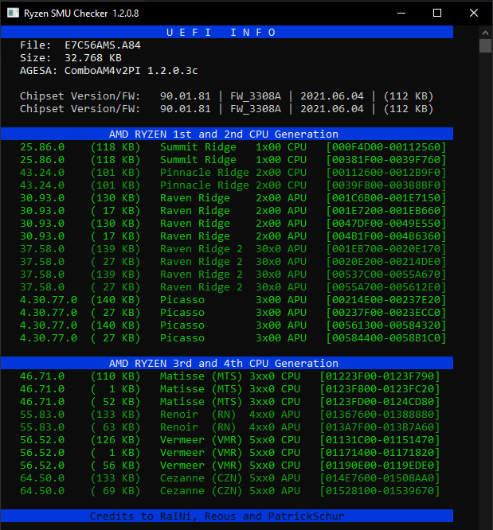Screen dimensions: 493x530
Task: Click the vertical scrollbar thumb
Action: 485,46
